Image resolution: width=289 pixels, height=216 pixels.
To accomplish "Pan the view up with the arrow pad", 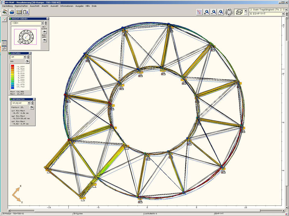I will point(228,10).
